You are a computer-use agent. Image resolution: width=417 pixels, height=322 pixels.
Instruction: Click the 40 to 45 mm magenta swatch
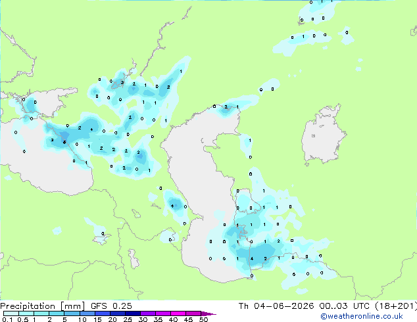(x=178, y=313)
